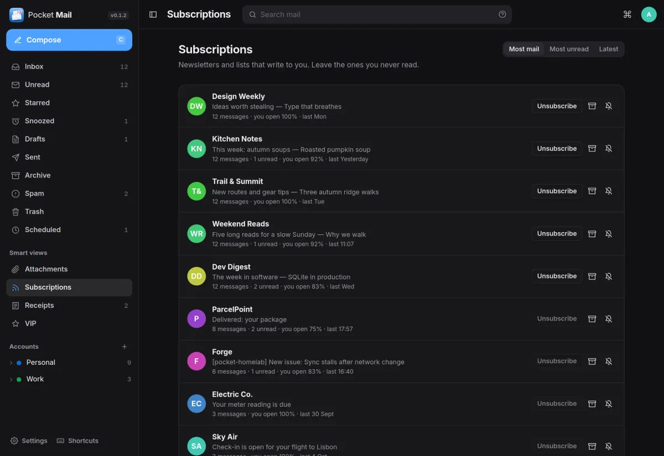Viewport: 664px width, 456px height.
Task: Click the search help question mark icon
Action: coord(502,14)
